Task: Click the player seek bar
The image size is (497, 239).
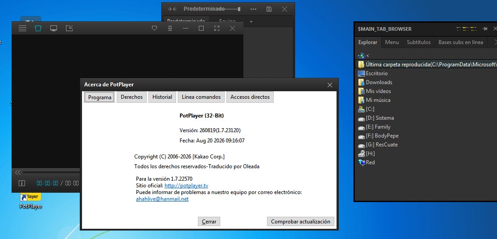Action: point(51,173)
